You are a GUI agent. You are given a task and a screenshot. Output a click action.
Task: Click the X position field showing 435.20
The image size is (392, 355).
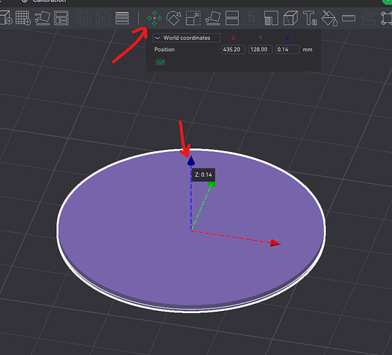(x=233, y=49)
